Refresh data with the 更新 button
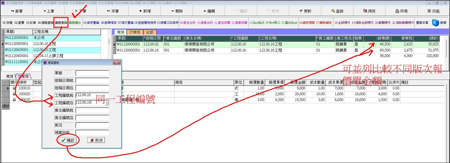Viewport: 450px width, 163px height. point(305,11)
